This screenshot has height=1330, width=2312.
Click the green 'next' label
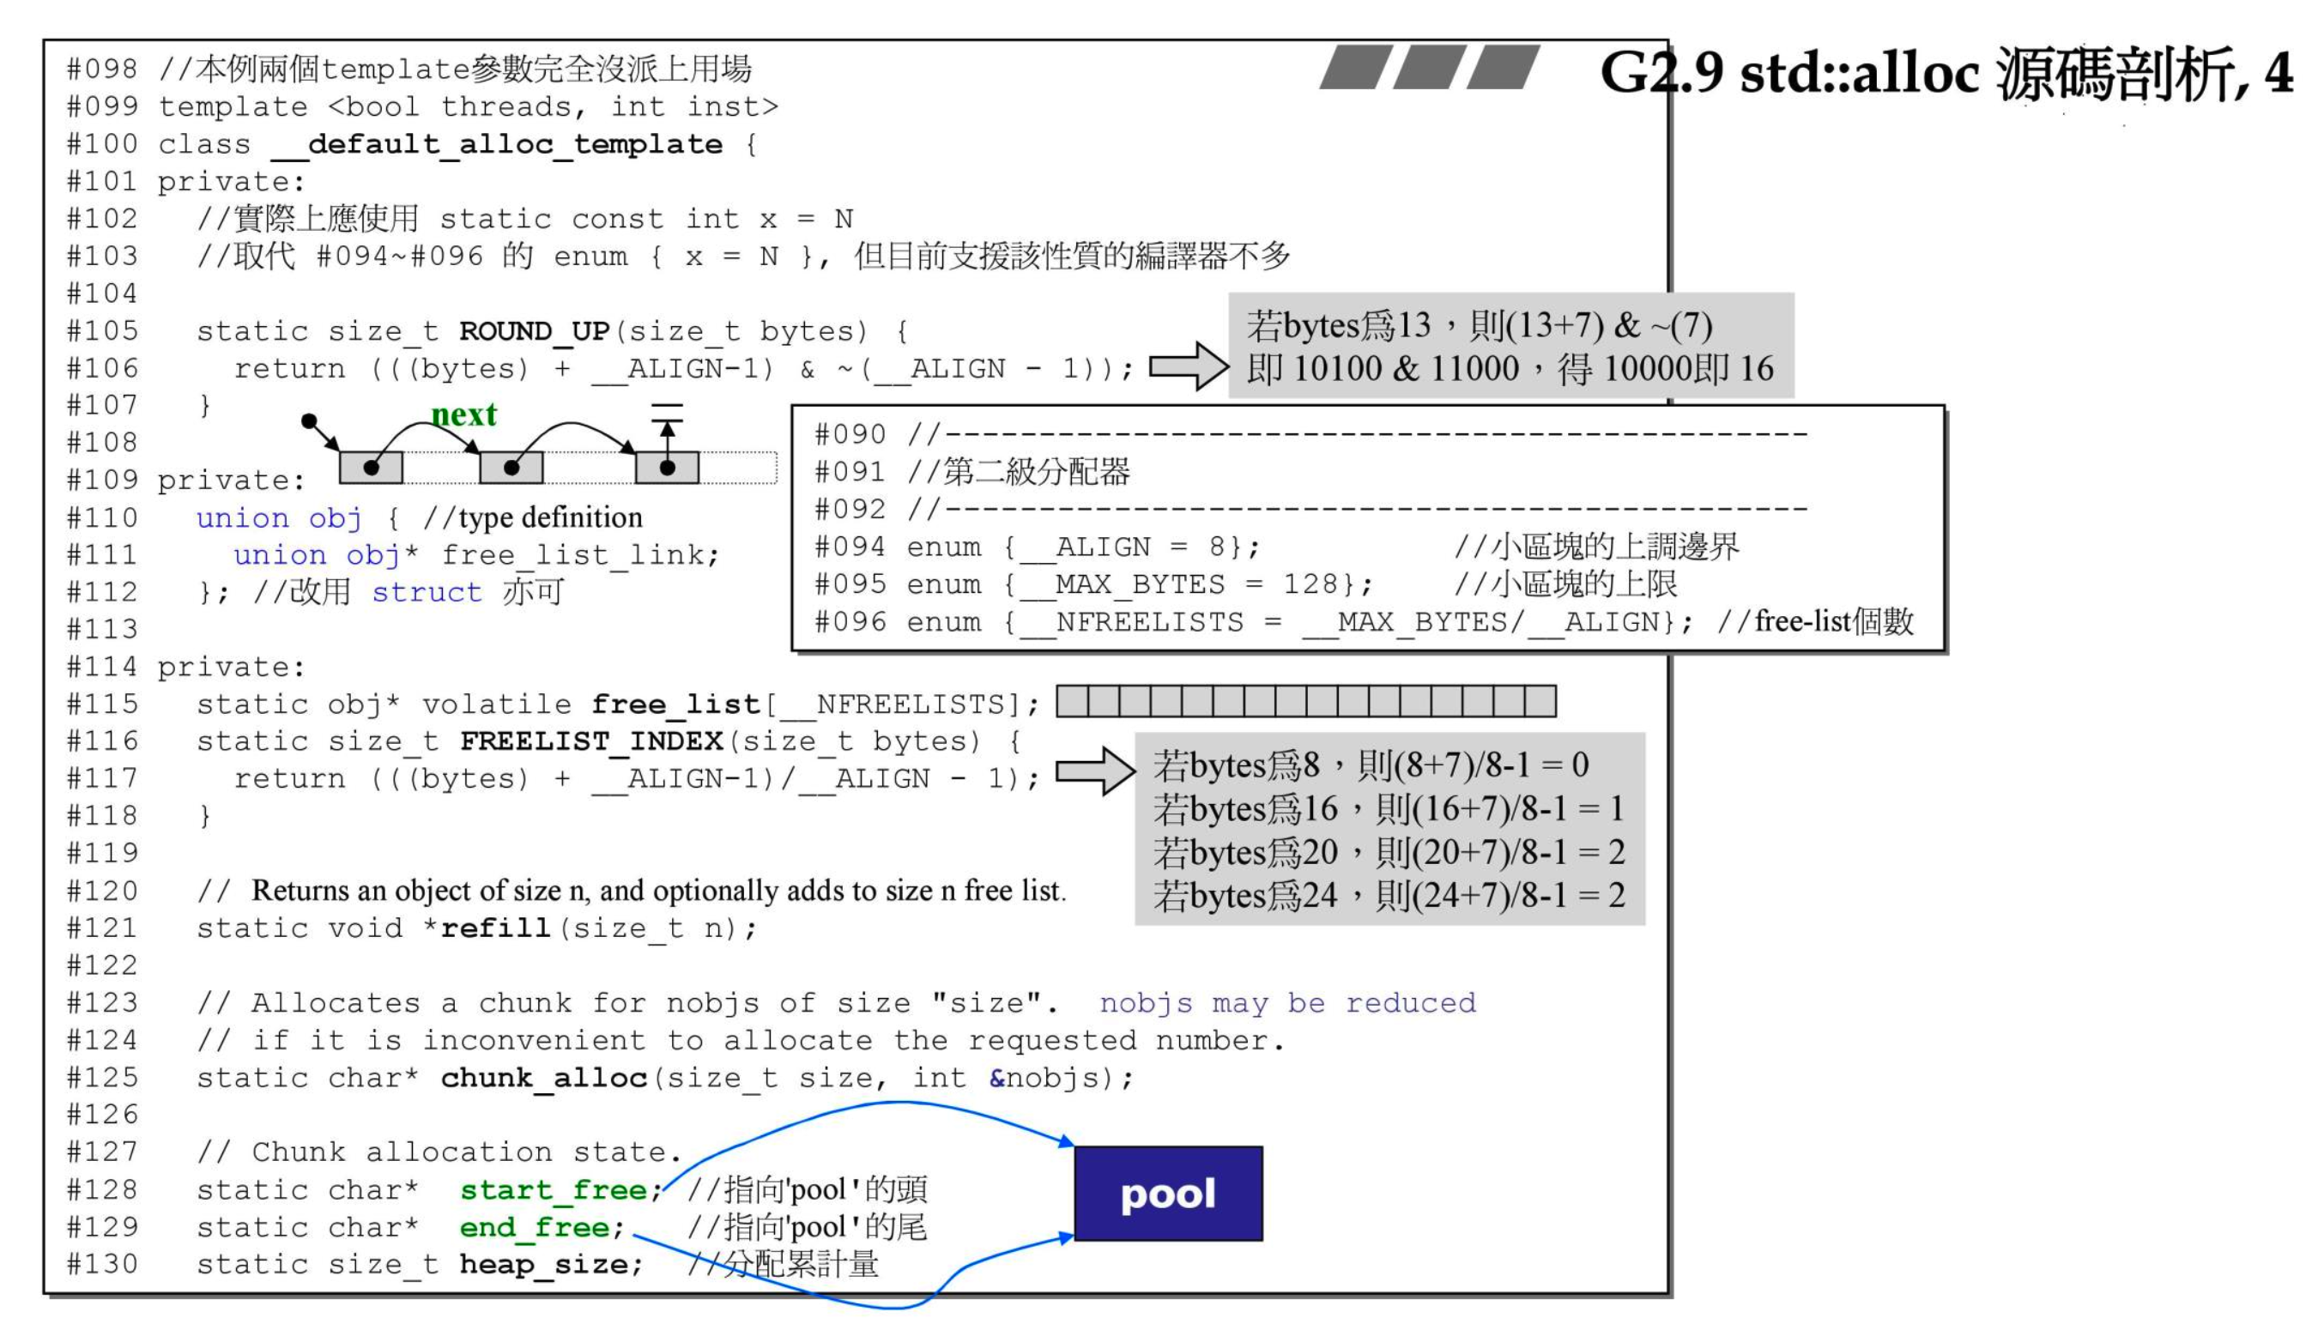463,414
